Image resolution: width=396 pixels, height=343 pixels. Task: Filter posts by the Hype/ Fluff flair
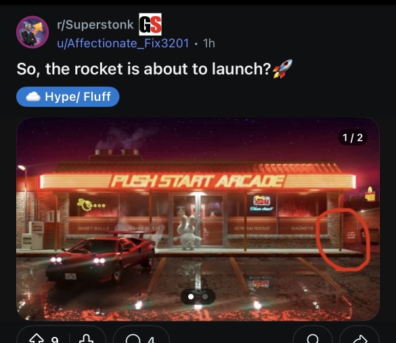tap(68, 97)
